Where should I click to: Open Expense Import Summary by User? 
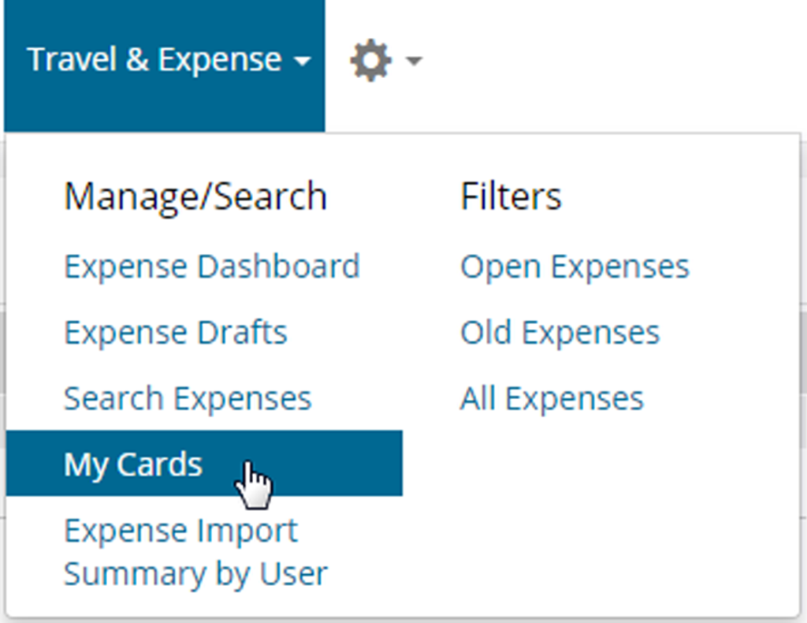coord(195,552)
